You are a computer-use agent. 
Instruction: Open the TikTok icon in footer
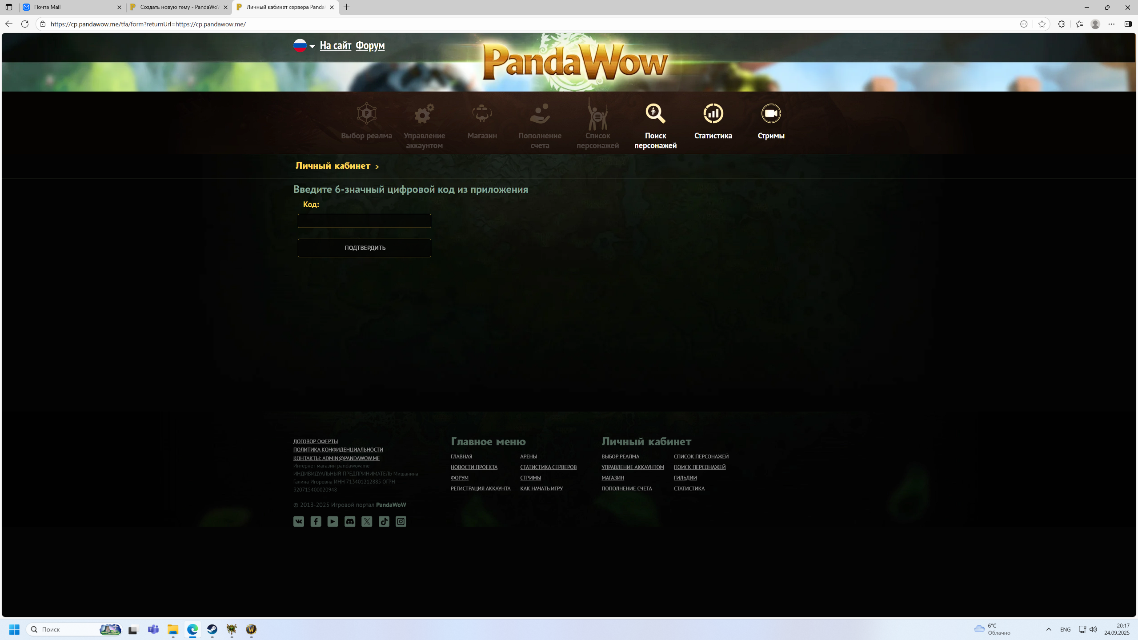pyautogui.click(x=384, y=521)
